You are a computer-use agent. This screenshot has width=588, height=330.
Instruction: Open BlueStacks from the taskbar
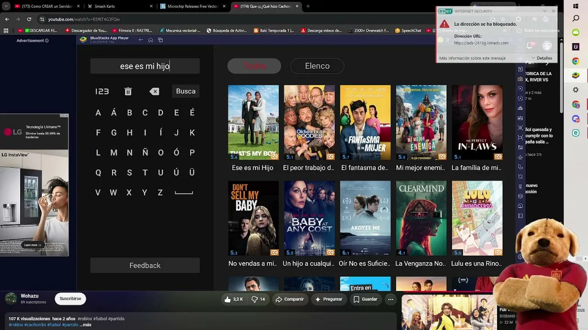coord(576,75)
